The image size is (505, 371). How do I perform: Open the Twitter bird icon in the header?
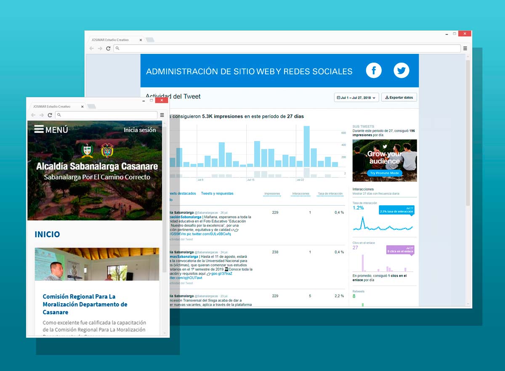coord(401,70)
